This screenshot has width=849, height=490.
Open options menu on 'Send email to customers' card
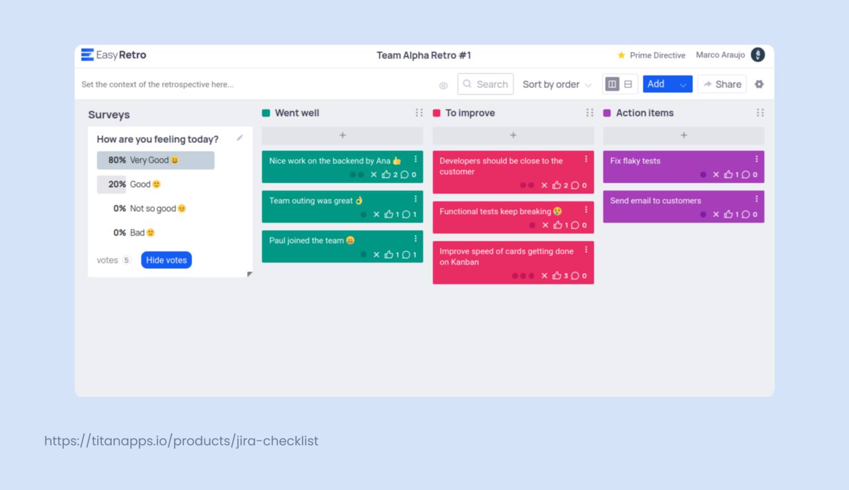click(757, 199)
